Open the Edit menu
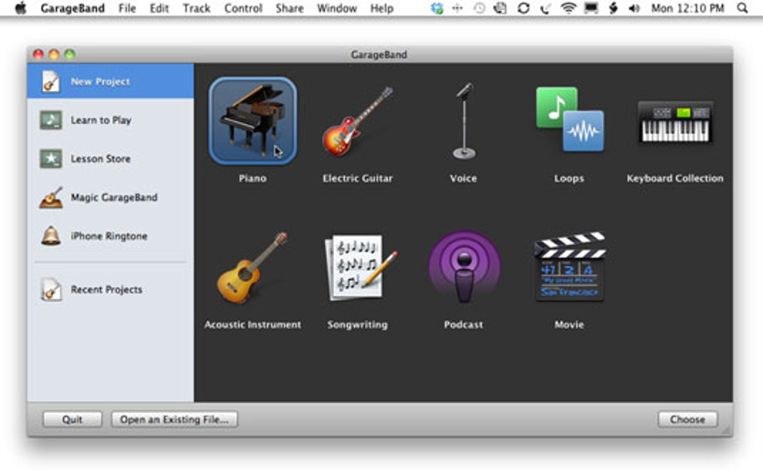 tap(159, 8)
